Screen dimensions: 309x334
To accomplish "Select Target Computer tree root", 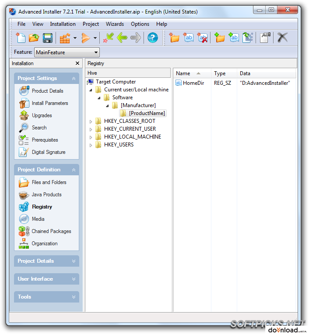I will click(x=116, y=82).
